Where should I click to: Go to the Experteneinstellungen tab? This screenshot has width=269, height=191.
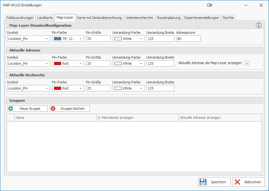tap(202, 18)
